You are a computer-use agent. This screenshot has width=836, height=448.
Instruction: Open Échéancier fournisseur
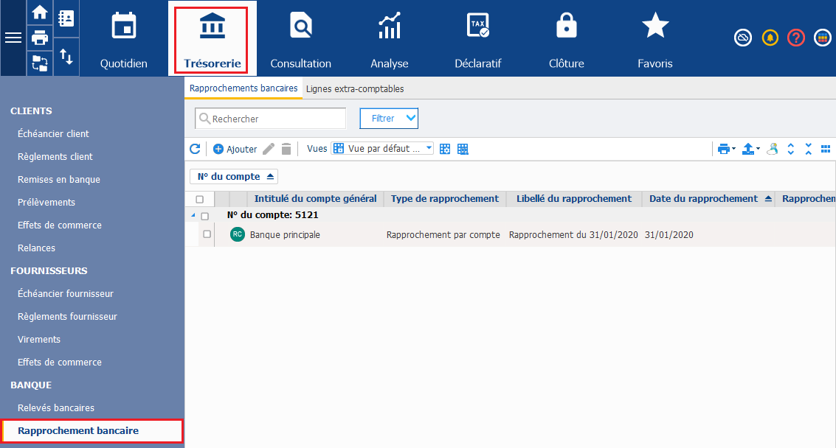(65, 293)
